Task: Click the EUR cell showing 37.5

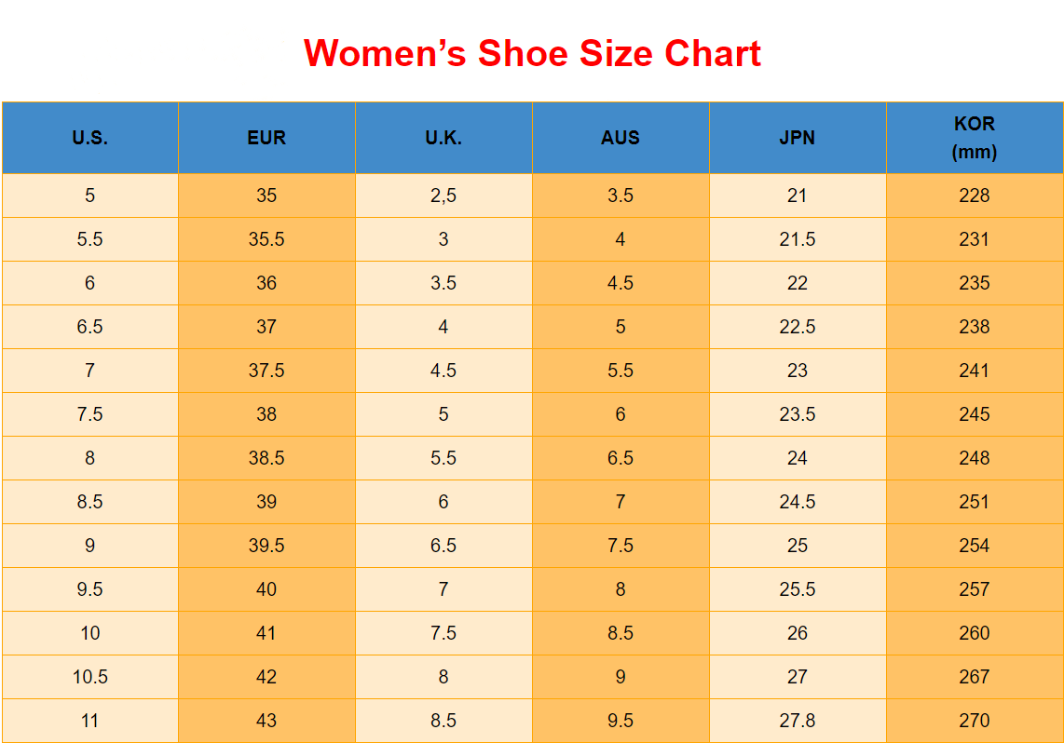Action: 266,371
